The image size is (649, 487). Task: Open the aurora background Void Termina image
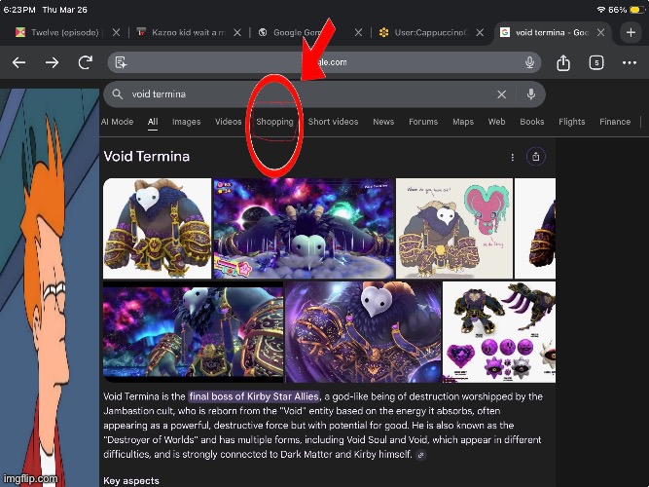coord(194,331)
